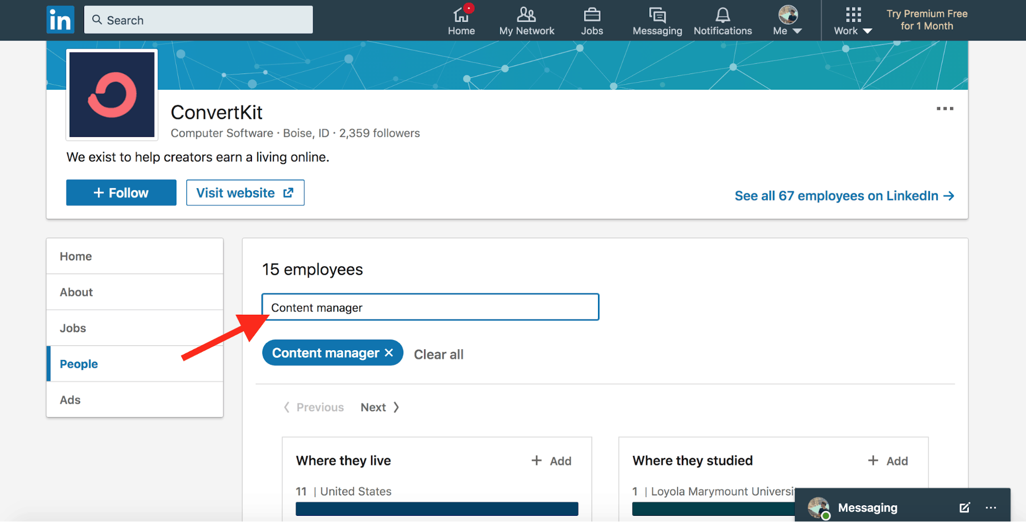Select the Loyola Marymount University bar

713,509
